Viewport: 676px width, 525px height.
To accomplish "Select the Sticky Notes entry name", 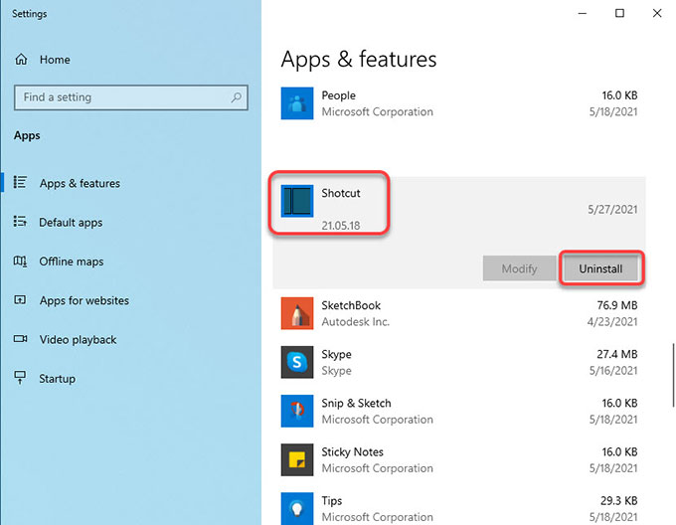I will click(x=352, y=451).
